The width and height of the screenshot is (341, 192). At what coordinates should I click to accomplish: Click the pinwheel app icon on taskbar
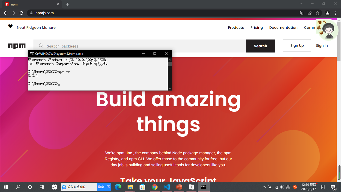point(54,187)
